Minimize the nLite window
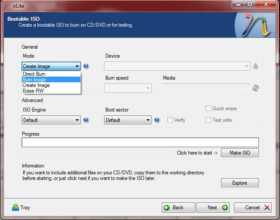The image size is (280, 220). 238,4
